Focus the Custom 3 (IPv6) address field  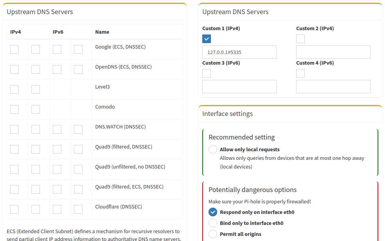click(239, 87)
